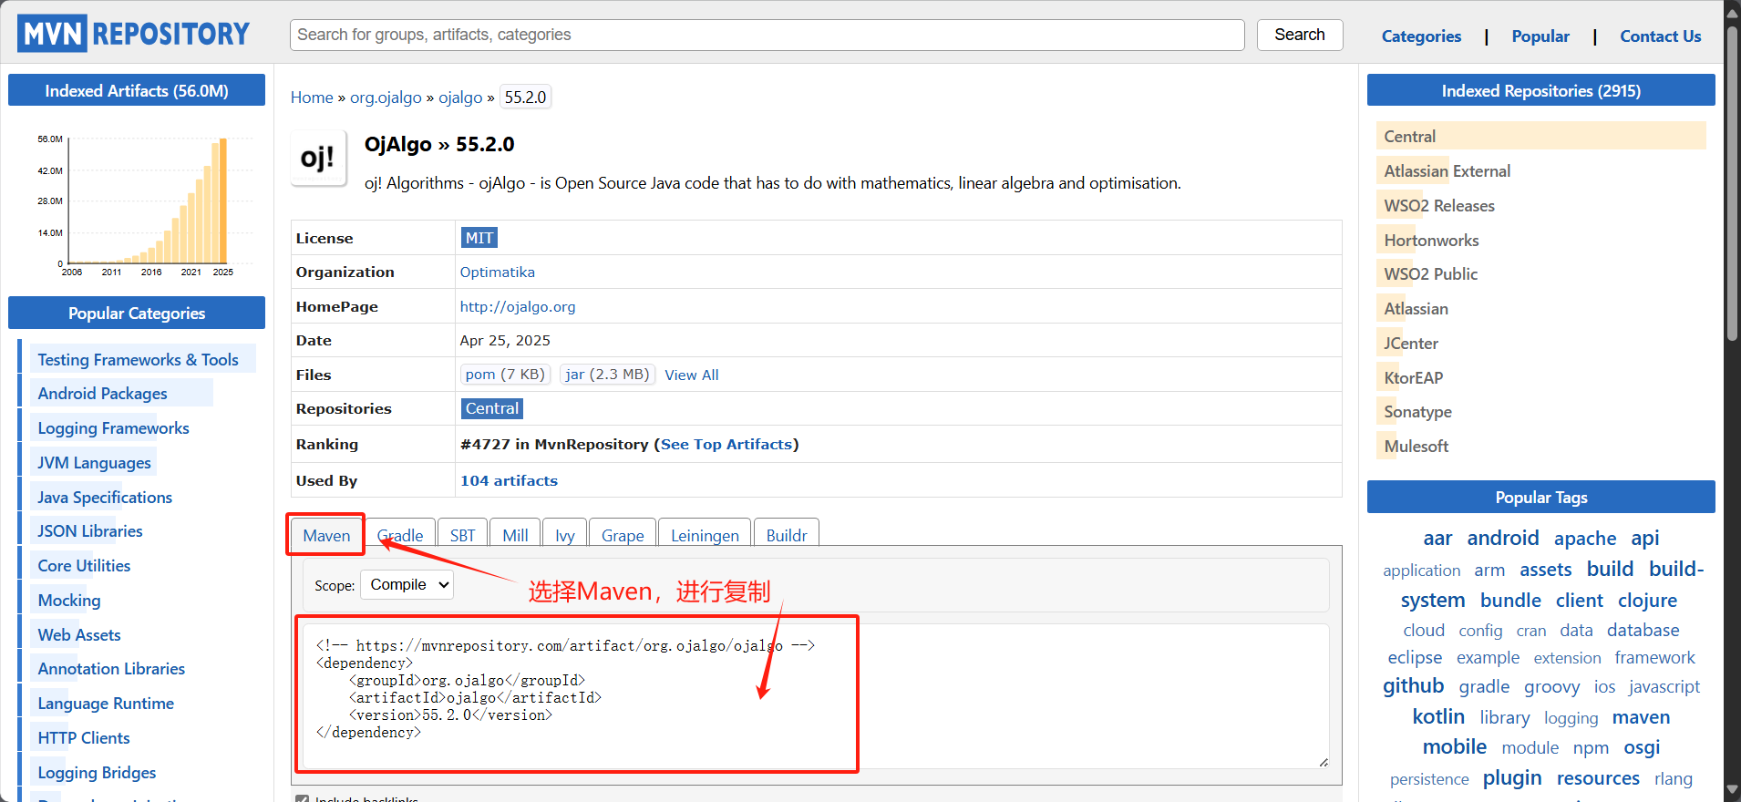Image resolution: width=1741 pixels, height=802 pixels.
Task: Click the Indexed Repositories (2915) header
Action: click(x=1540, y=90)
